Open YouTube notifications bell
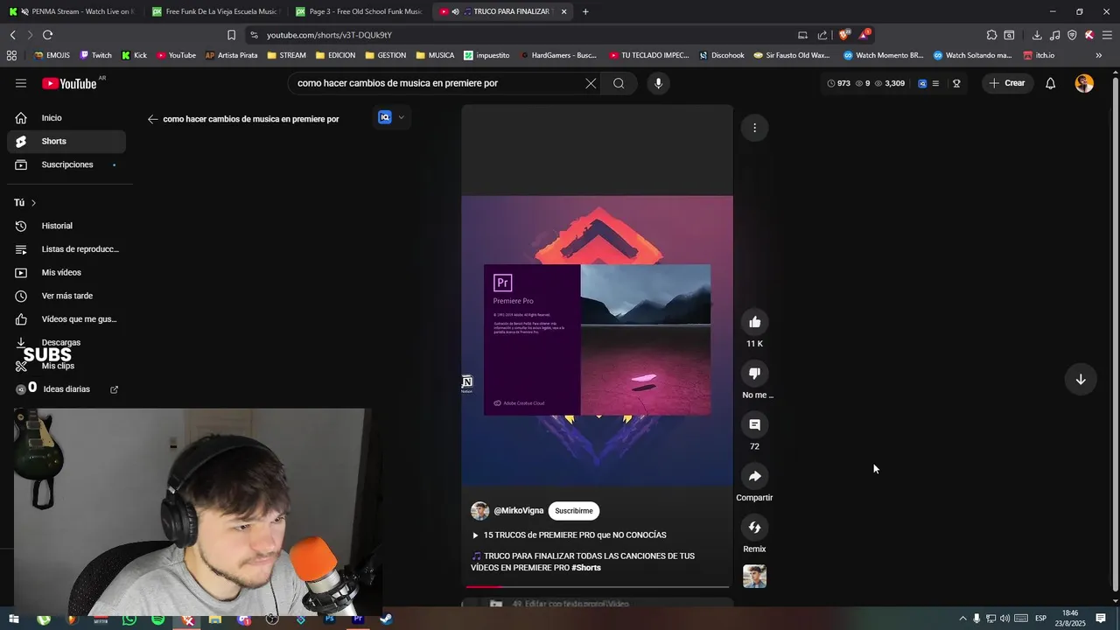1120x630 pixels. (1050, 83)
